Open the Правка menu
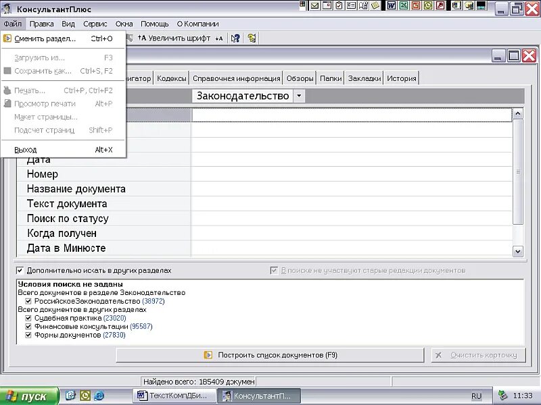Viewport: 541px width, 405px height. (x=41, y=24)
